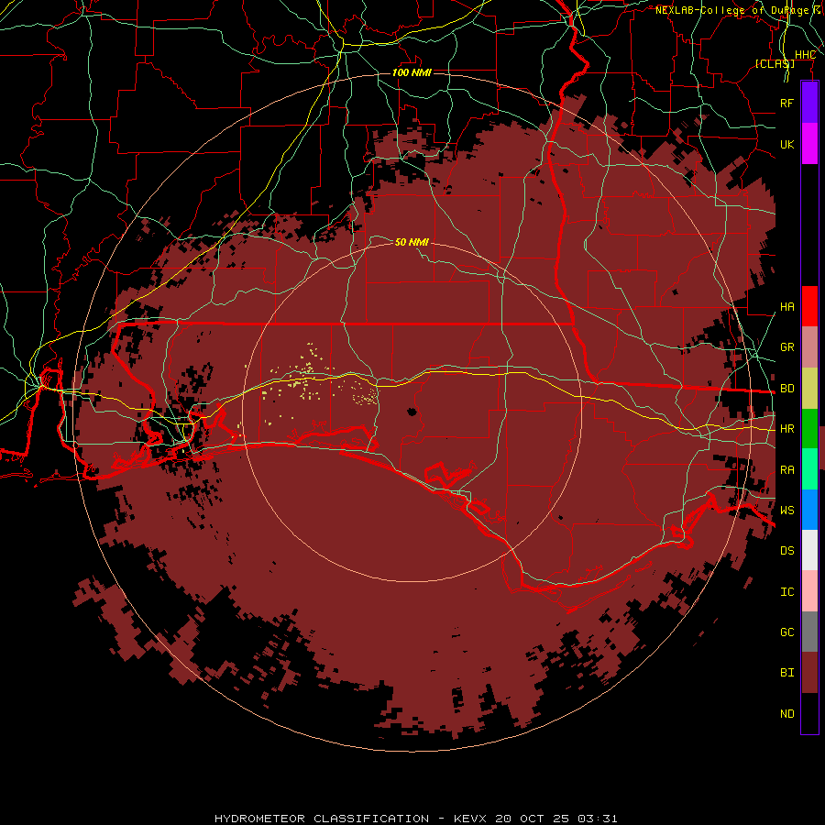
Task: Click the HA legend label
Action: (x=787, y=307)
